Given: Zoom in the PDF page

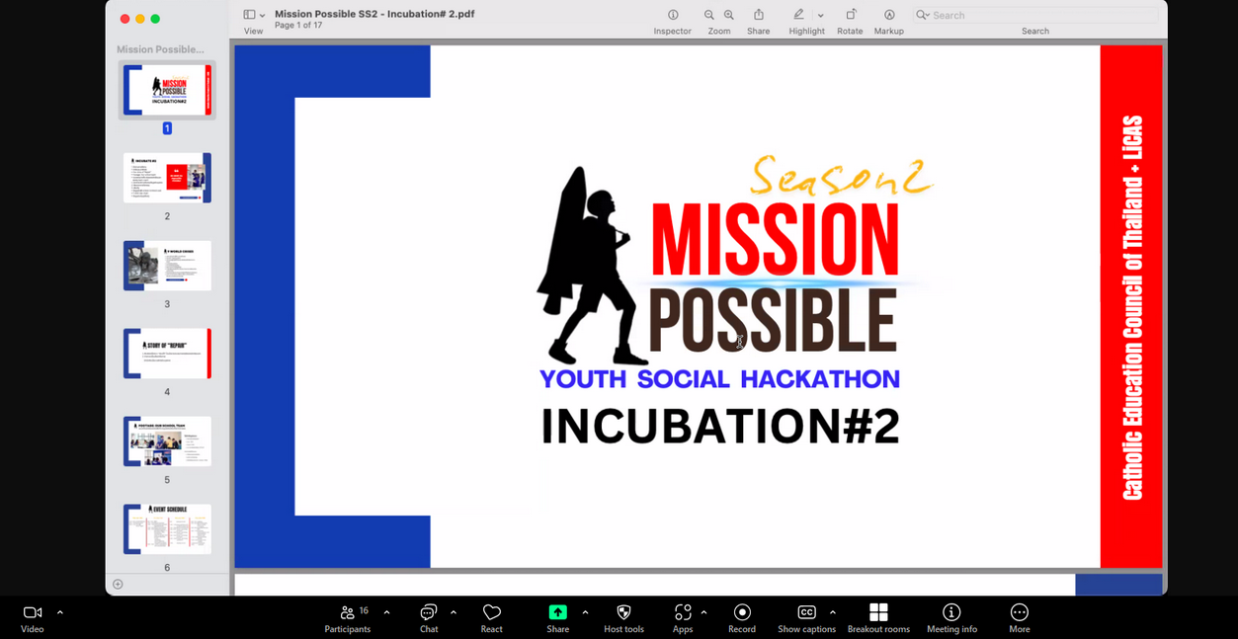Looking at the screenshot, I should tap(729, 15).
